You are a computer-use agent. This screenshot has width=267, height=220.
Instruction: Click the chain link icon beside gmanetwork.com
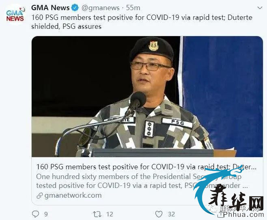[39, 196]
